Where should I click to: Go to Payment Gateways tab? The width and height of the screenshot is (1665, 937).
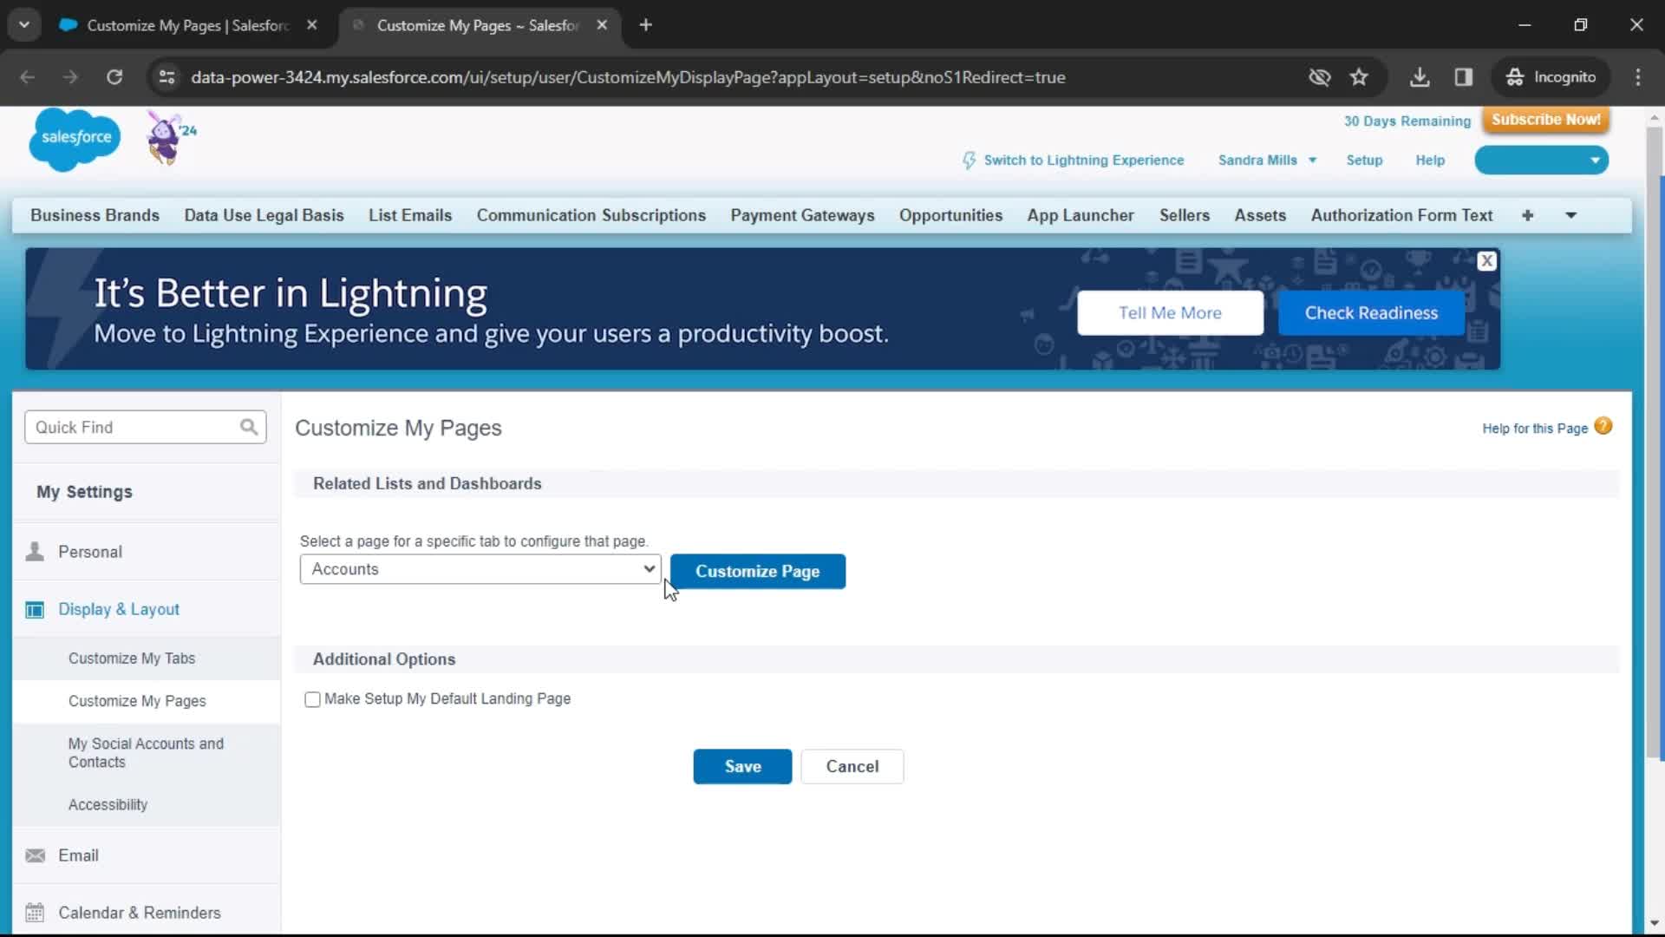tap(802, 215)
